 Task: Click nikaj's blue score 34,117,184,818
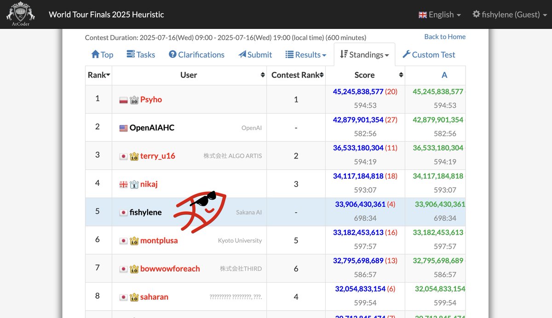coord(358,176)
